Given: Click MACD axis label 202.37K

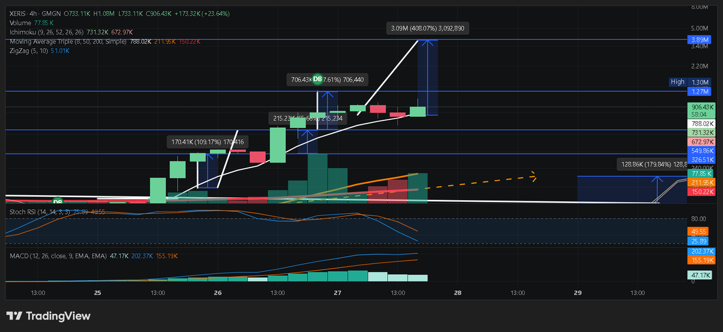Looking at the screenshot, I should tap(701, 251).
